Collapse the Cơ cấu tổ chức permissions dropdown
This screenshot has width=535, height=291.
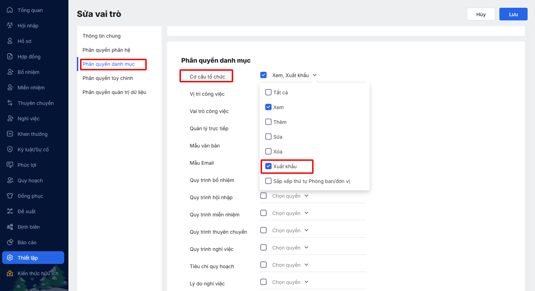pyautogui.click(x=315, y=75)
